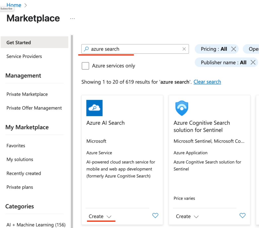Click 'Microsoft' publisher on AI Search card
This screenshot has height=228, width=259.
[x=96, y=141]
